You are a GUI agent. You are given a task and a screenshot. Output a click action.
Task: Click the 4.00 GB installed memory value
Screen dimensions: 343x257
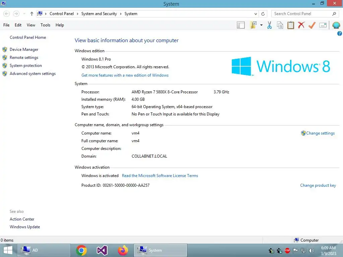tap(138, 99)
